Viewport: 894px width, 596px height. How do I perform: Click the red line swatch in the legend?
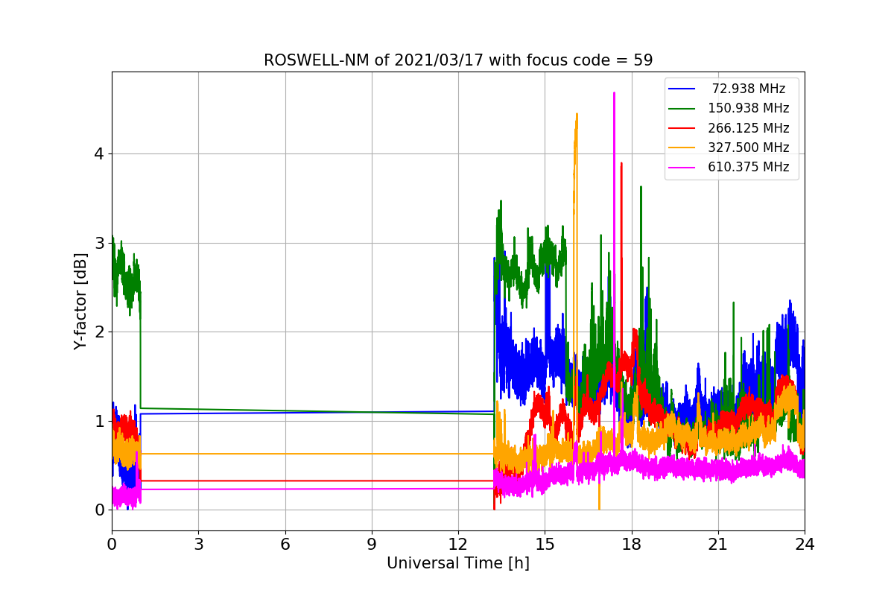click(x=682, y=128)
